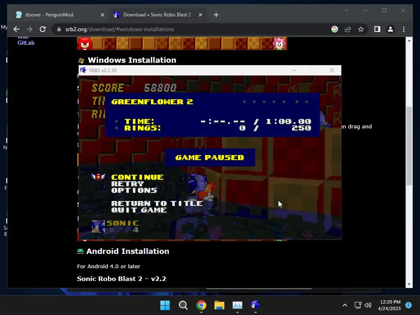420x315 pixels.
Task: Click the Eggman cursor icon beside Continue
Action: click(98, 177)
